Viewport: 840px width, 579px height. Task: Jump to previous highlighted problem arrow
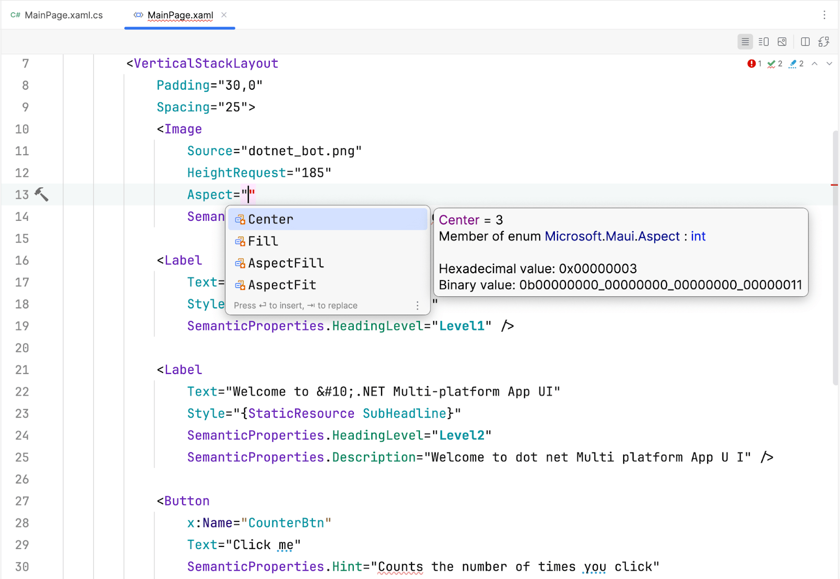(814, 63)
